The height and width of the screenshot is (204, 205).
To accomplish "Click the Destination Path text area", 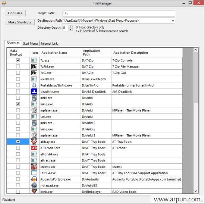I will (x=117, y=21).
